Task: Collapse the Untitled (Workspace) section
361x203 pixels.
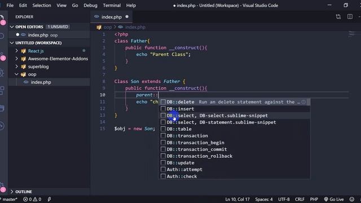Action: coord(12,43)
